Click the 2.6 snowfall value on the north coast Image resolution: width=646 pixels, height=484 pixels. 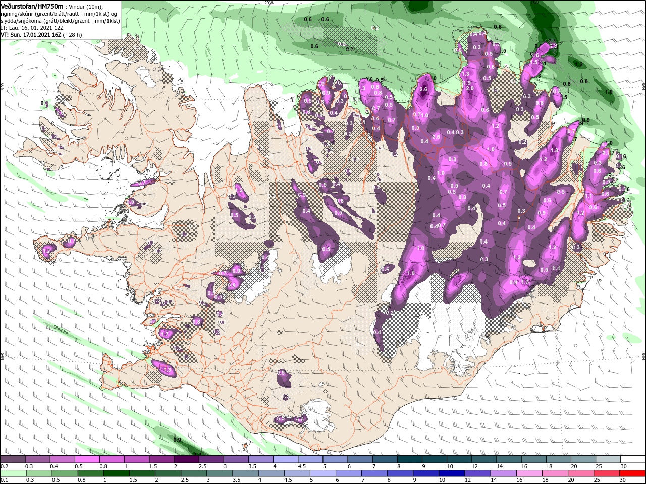(x=423, y=90)
